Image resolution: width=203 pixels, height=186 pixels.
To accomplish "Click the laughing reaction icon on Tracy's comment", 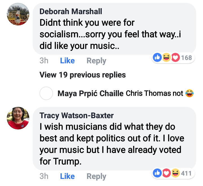I will 175,173.
